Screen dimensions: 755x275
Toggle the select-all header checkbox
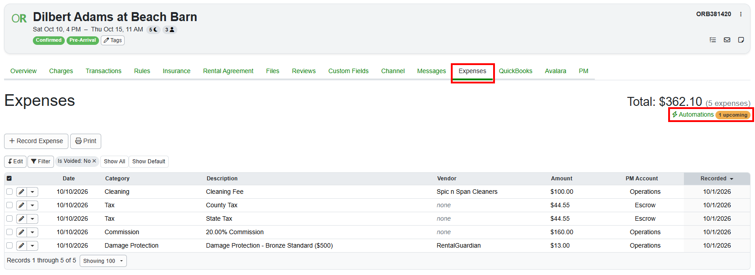point(9,179)
